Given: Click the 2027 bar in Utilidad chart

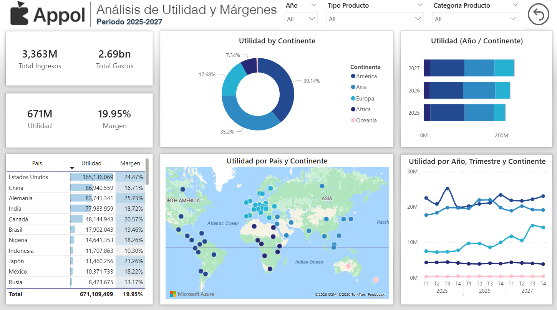Looking at the screenshot, I should [469, 68].
